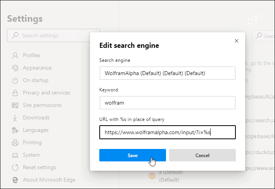275x189 pixels.
Task: Open Site permissions settings
Action: pos(42,105)
